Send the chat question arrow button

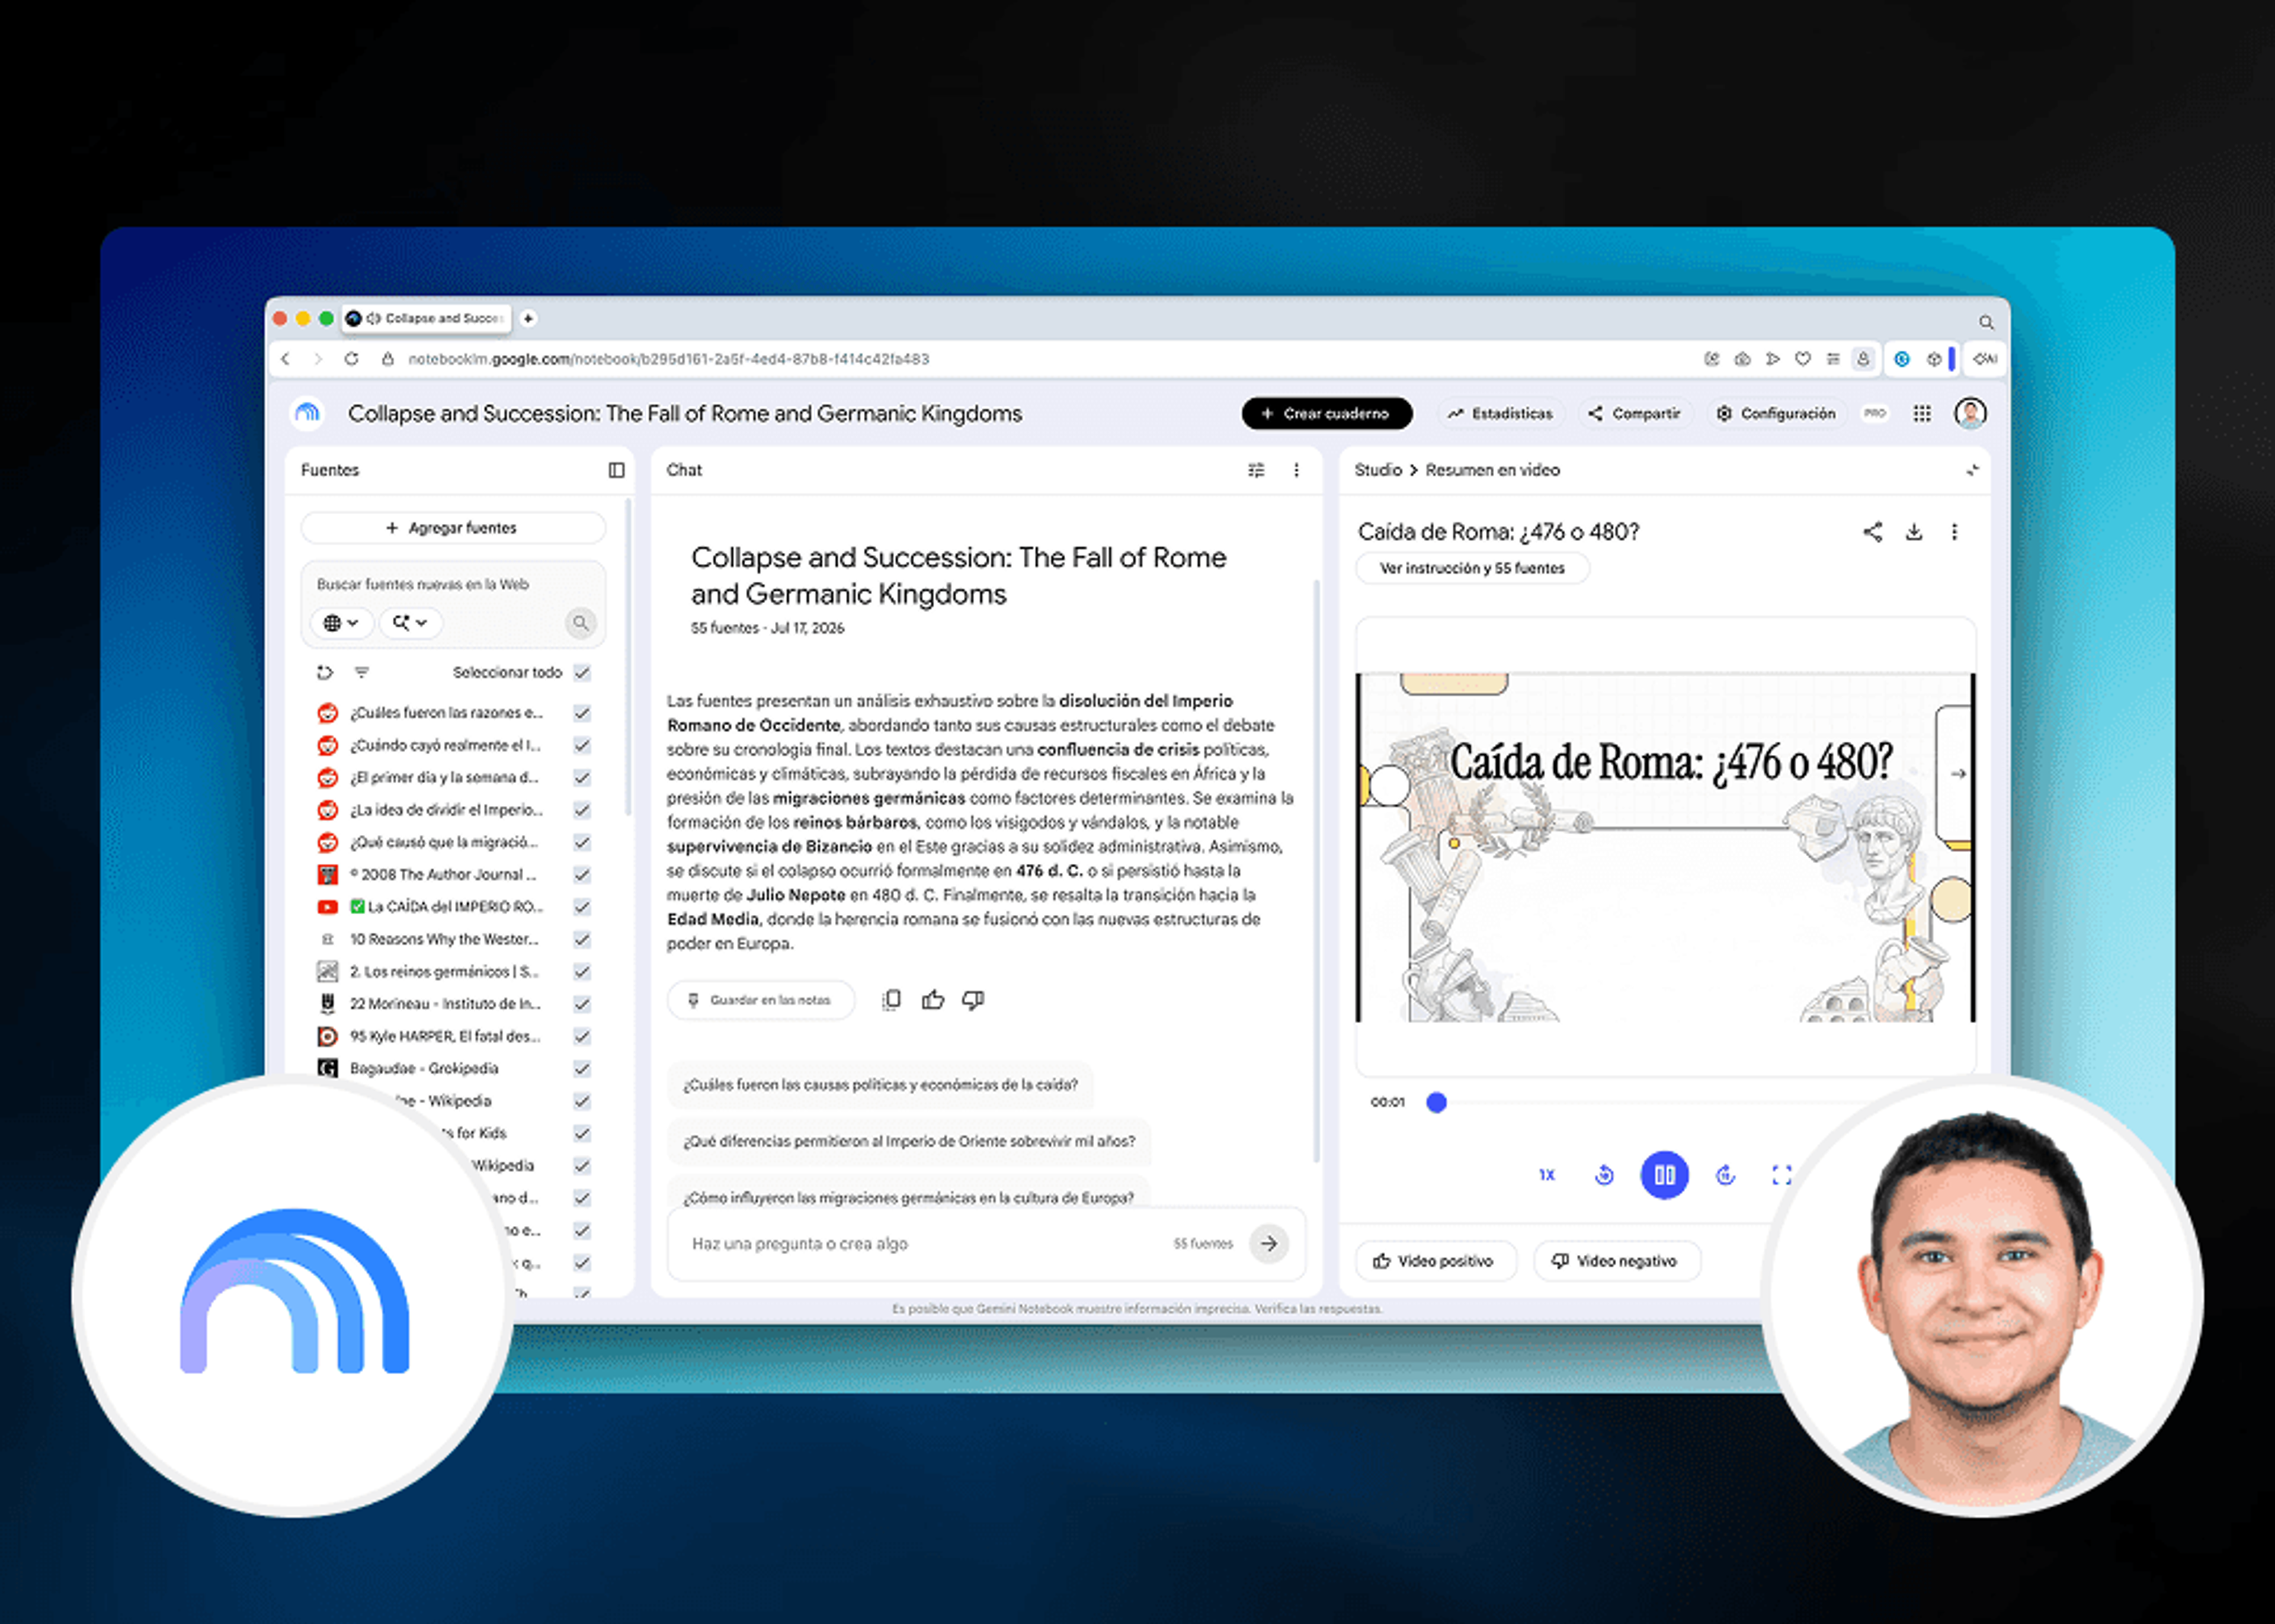pyautogui.click(x=1269, y=1244)
